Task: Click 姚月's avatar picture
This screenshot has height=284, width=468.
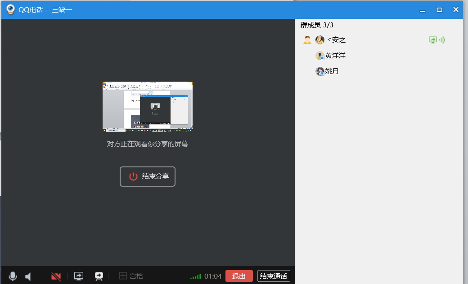Action: 320,71
